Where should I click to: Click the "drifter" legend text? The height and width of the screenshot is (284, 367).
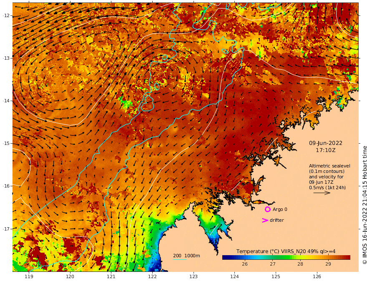click(277, 220)
